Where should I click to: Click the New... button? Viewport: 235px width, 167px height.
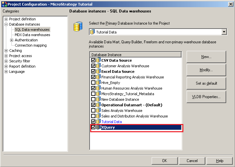click(206, 57)
